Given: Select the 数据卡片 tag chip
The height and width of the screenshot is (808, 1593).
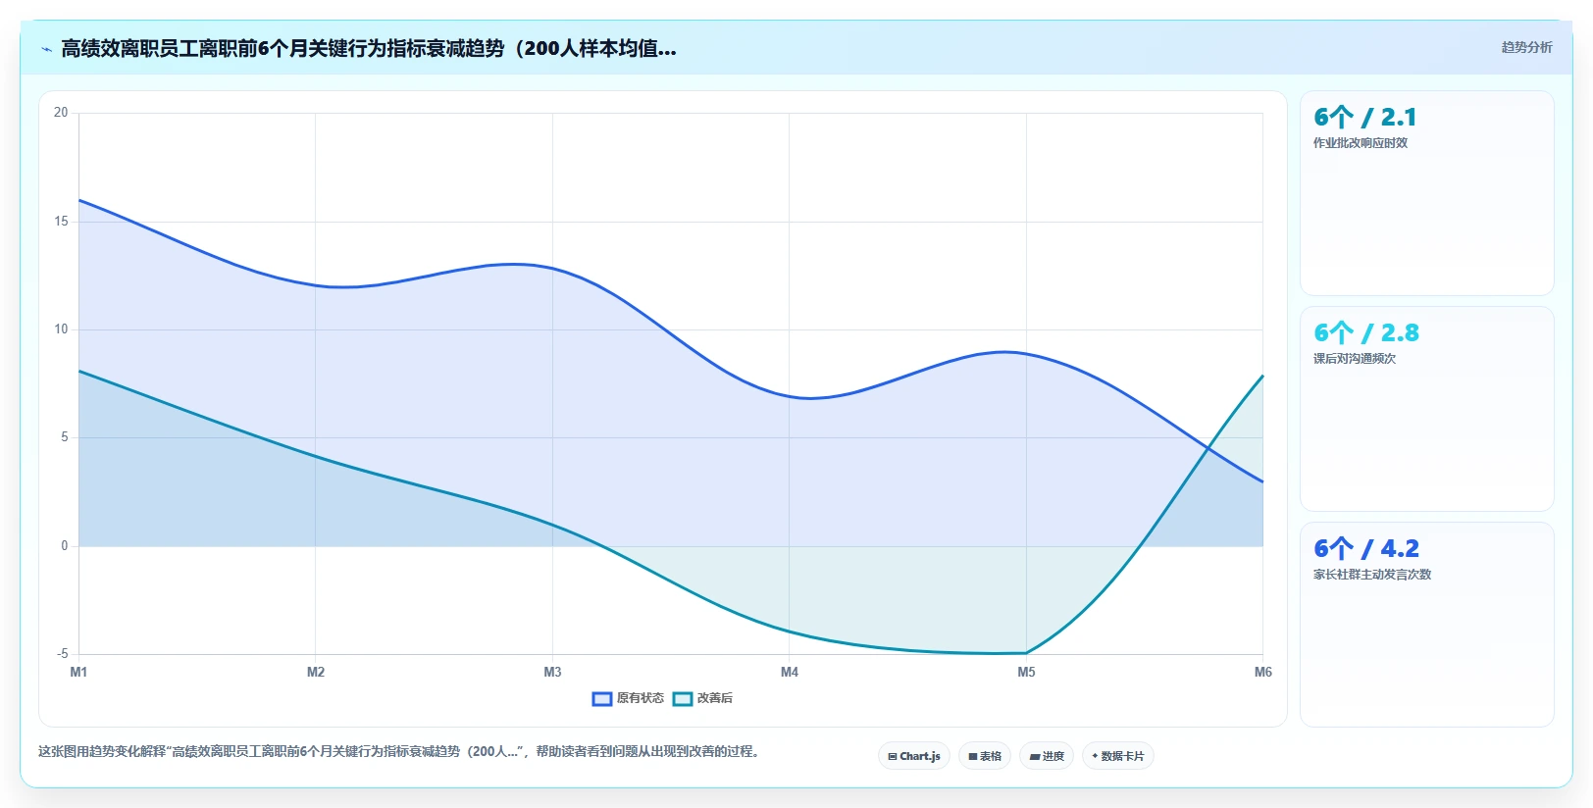Looking at the screenshot, I should click(x=1118, y=756).
